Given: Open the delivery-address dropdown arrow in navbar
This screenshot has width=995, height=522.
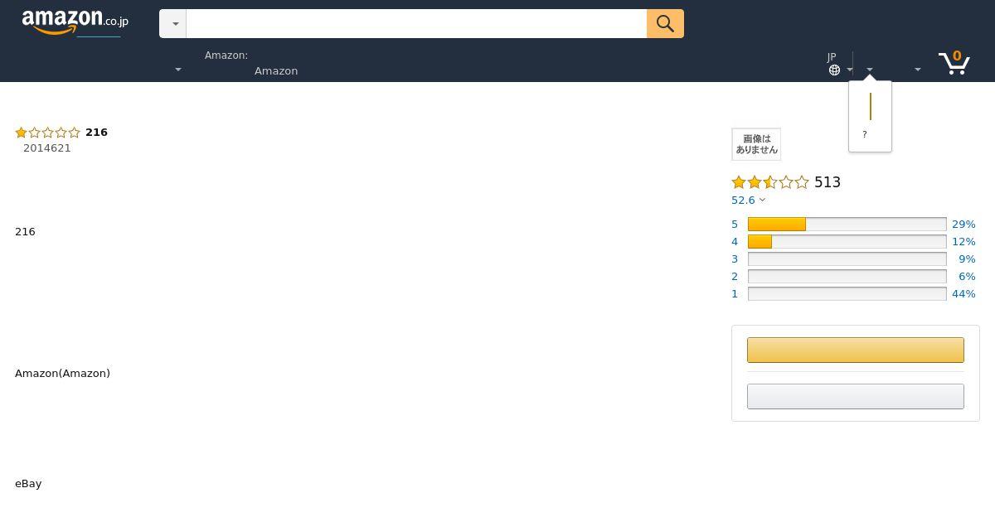Looking at the screenshot, I should tap(177, 70).
